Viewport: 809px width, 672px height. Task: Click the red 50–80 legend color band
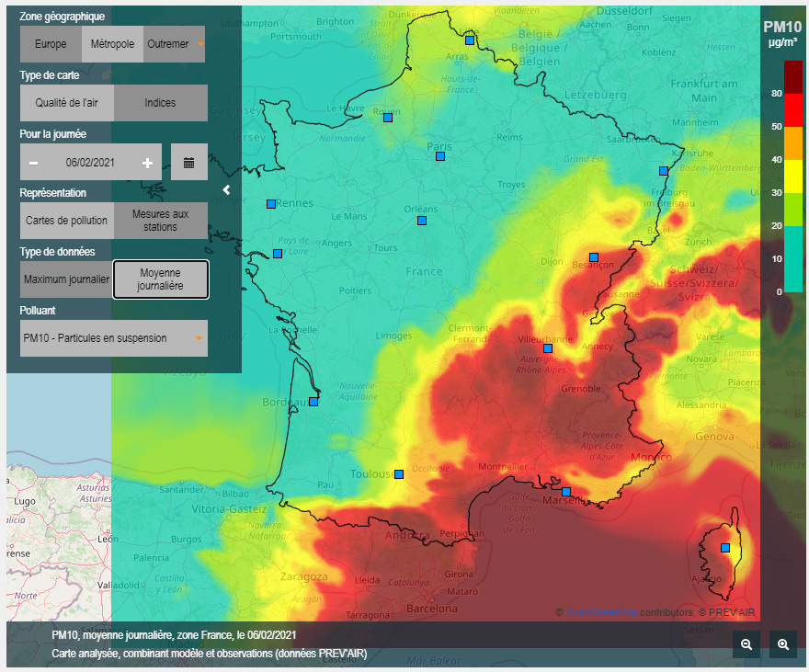tap(793, 109)
